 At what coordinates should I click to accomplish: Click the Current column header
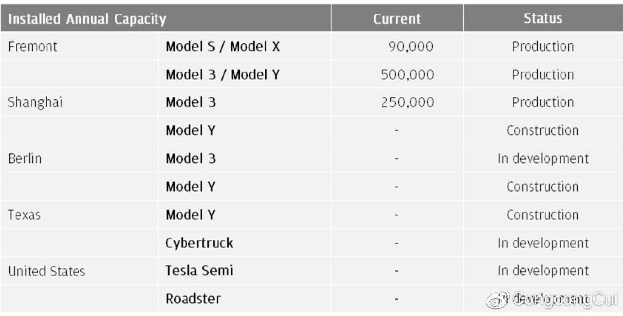[397, 19]
